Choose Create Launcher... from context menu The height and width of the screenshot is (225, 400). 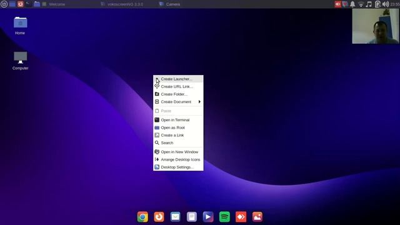click(x=178, y=79)
